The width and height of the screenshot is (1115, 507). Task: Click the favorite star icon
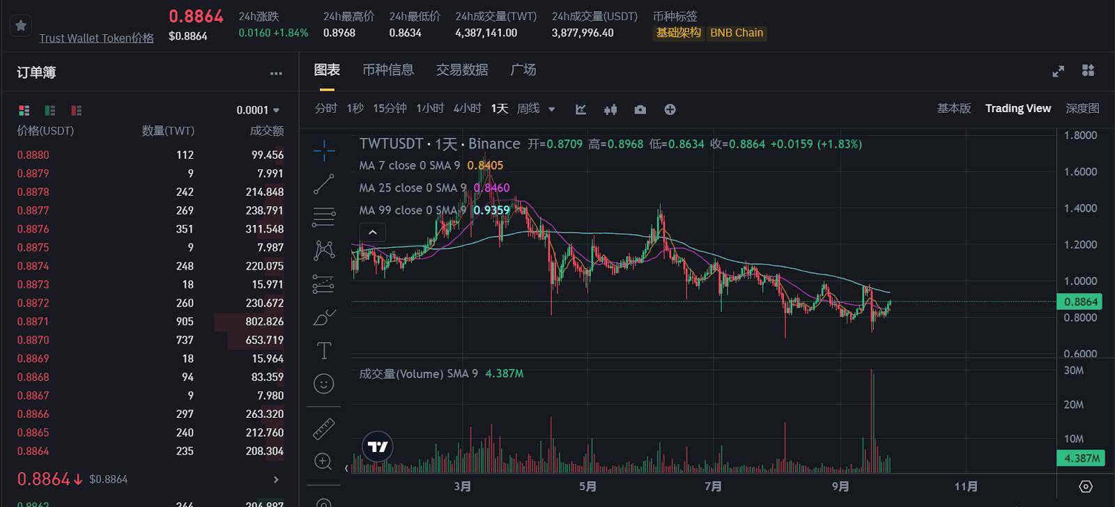point(21,26)
